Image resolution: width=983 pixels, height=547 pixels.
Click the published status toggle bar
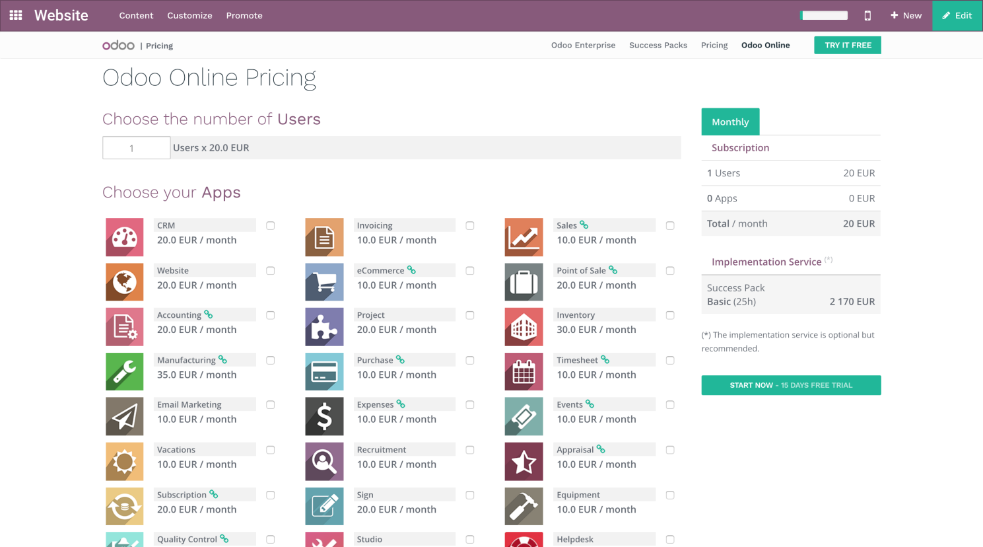click(824, 15)
